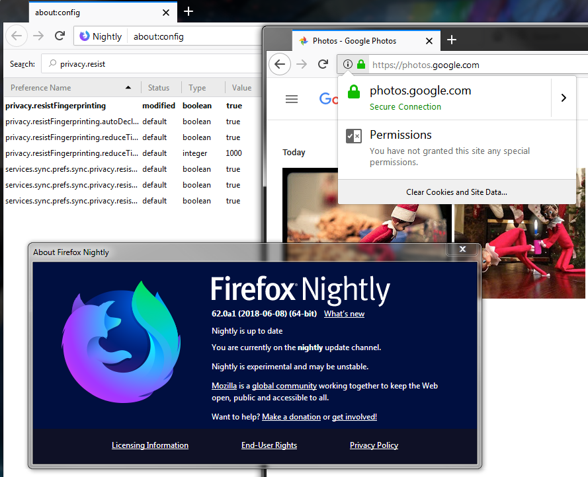Open a new tab next to Google Photos tab

pyautogui.click(x=452, y=40)
